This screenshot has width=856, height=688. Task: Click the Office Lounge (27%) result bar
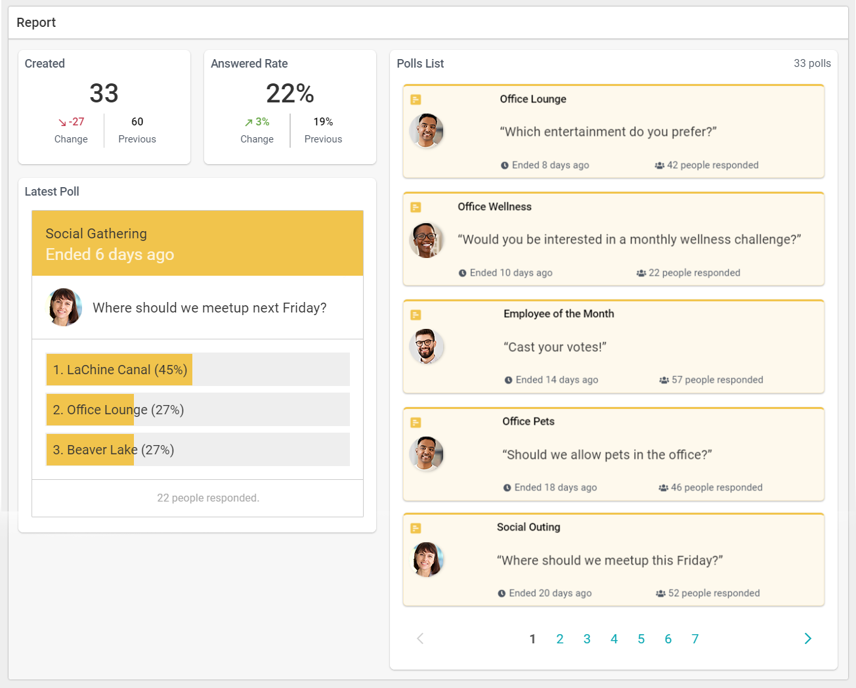[x=198, y=410]
